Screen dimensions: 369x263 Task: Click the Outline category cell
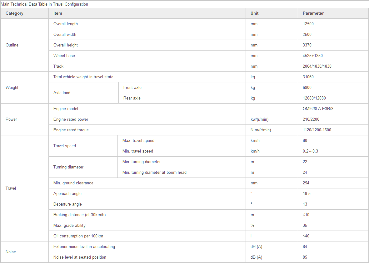24,45
